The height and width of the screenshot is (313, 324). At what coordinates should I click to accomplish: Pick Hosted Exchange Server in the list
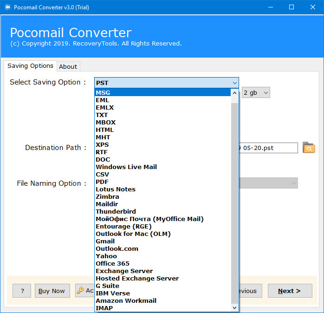coord(162,279)
